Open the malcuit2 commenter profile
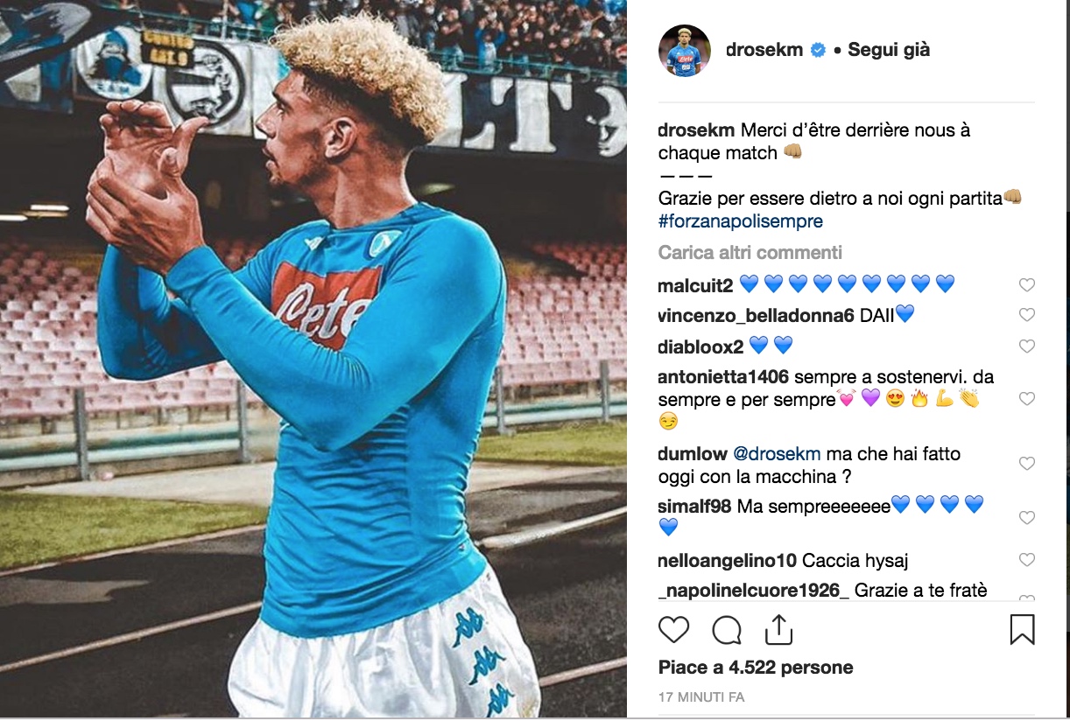 (x=696, y=284)
